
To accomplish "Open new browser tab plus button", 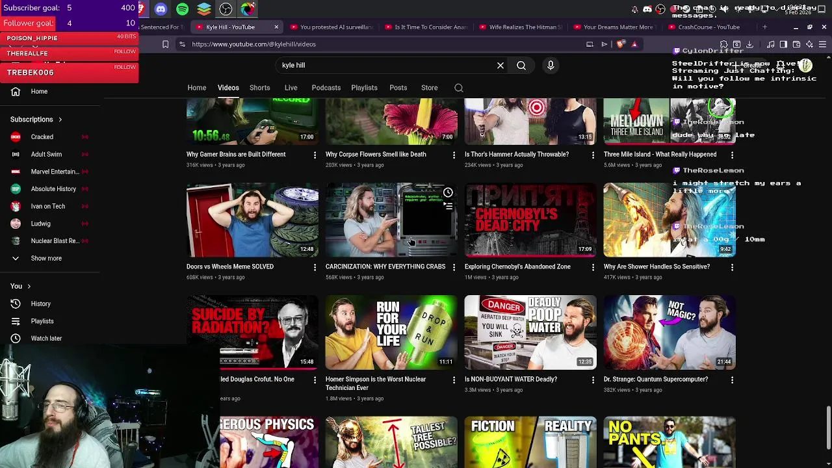I will coord(764,27).
